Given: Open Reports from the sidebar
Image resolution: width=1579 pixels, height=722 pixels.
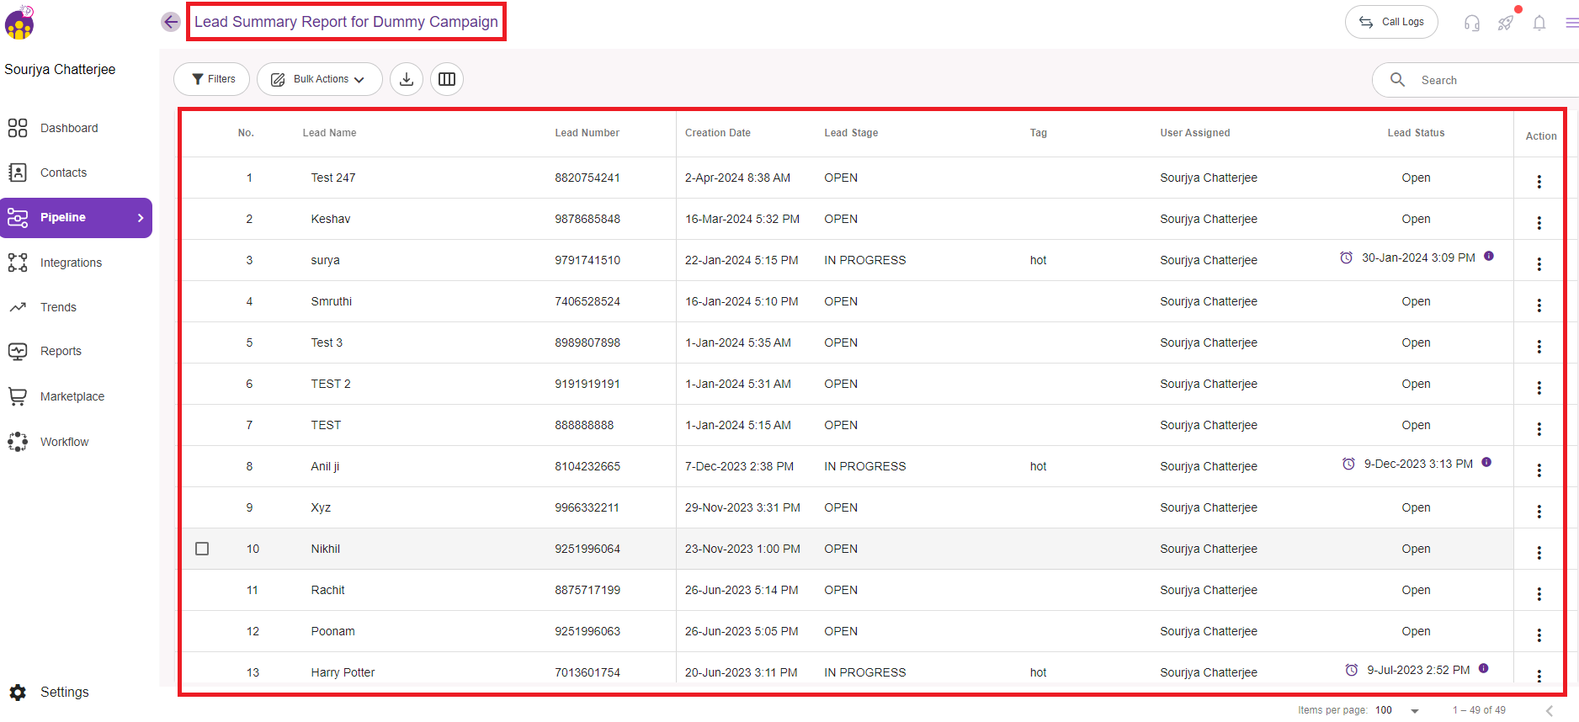Looking at the screenshot, I should click(61, 351).
